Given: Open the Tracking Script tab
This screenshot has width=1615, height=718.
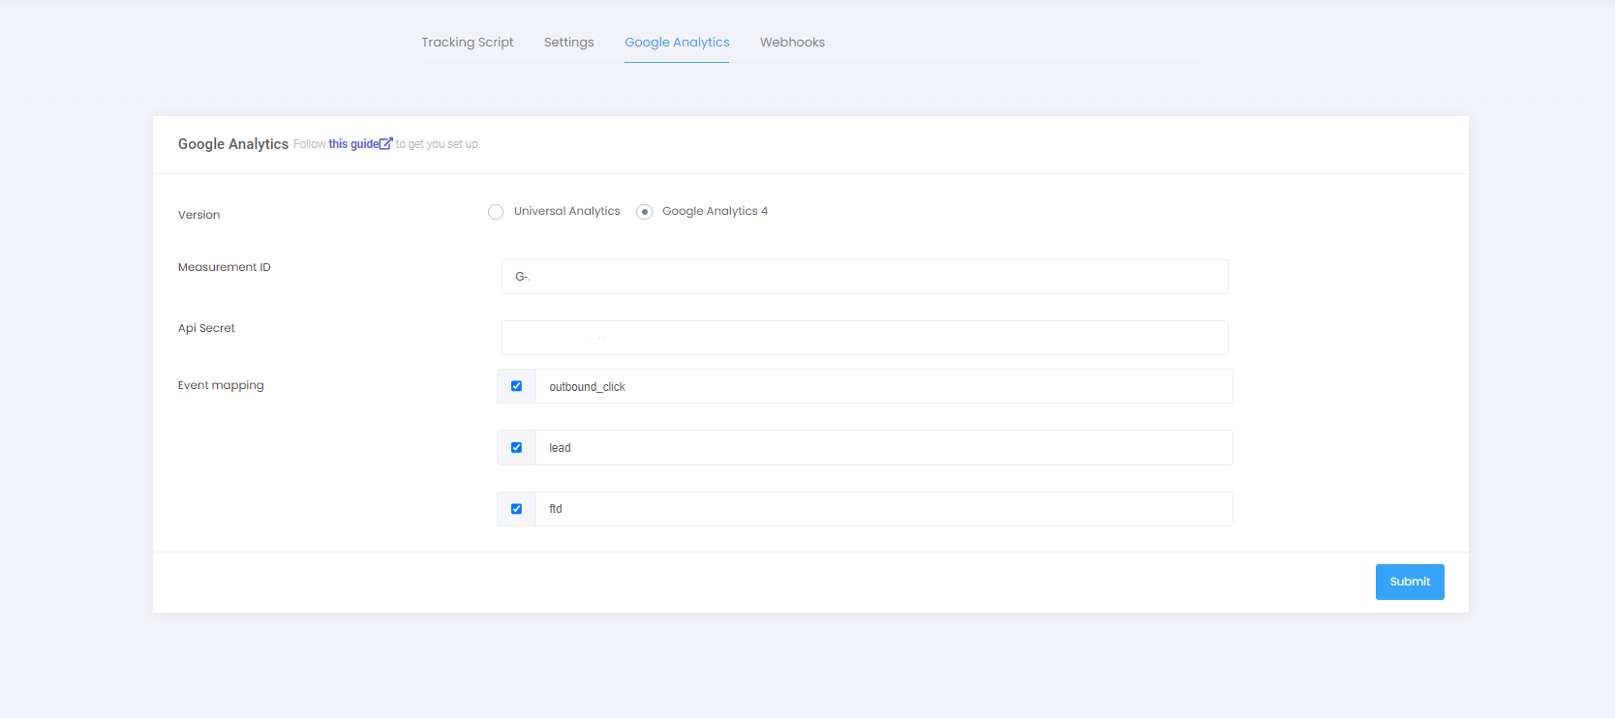Looking at the screenshot, I should [467, 43].
